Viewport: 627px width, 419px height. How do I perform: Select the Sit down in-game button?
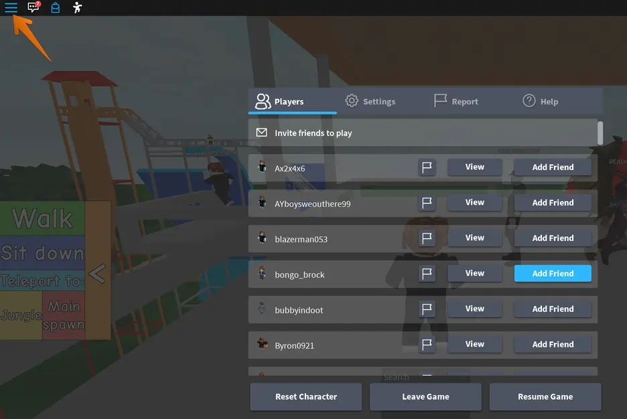pyautogui.click(x=42, y=253)
